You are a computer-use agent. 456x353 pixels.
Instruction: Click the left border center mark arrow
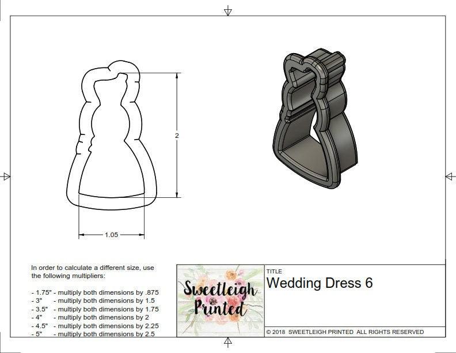[5, 176]
